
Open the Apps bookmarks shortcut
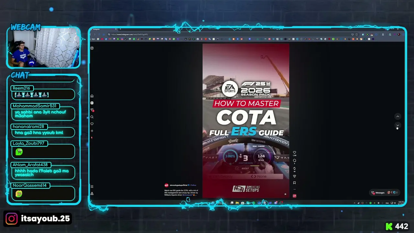point(93,39)
